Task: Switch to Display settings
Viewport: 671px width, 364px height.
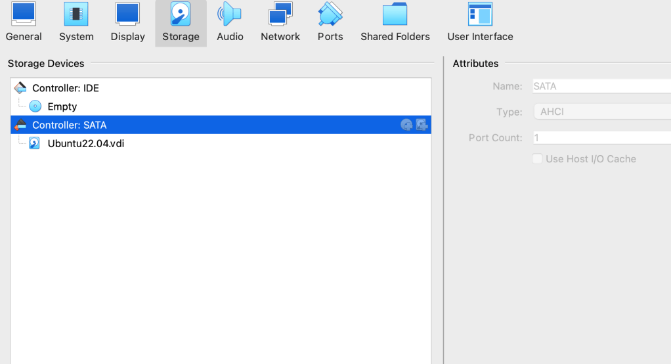Action: [x=127, y=23]
